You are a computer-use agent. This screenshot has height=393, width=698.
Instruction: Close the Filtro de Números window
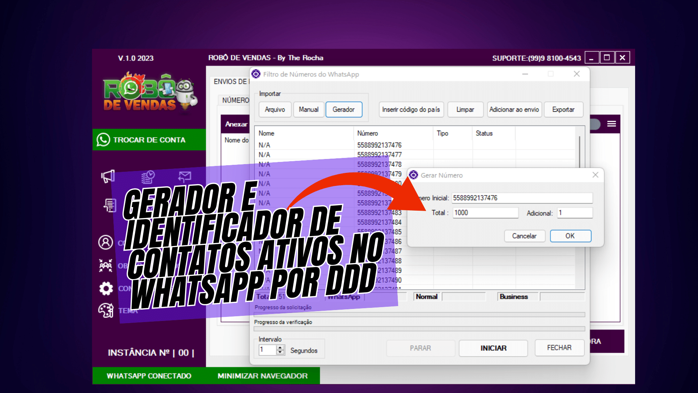click(x=577, y=74)
